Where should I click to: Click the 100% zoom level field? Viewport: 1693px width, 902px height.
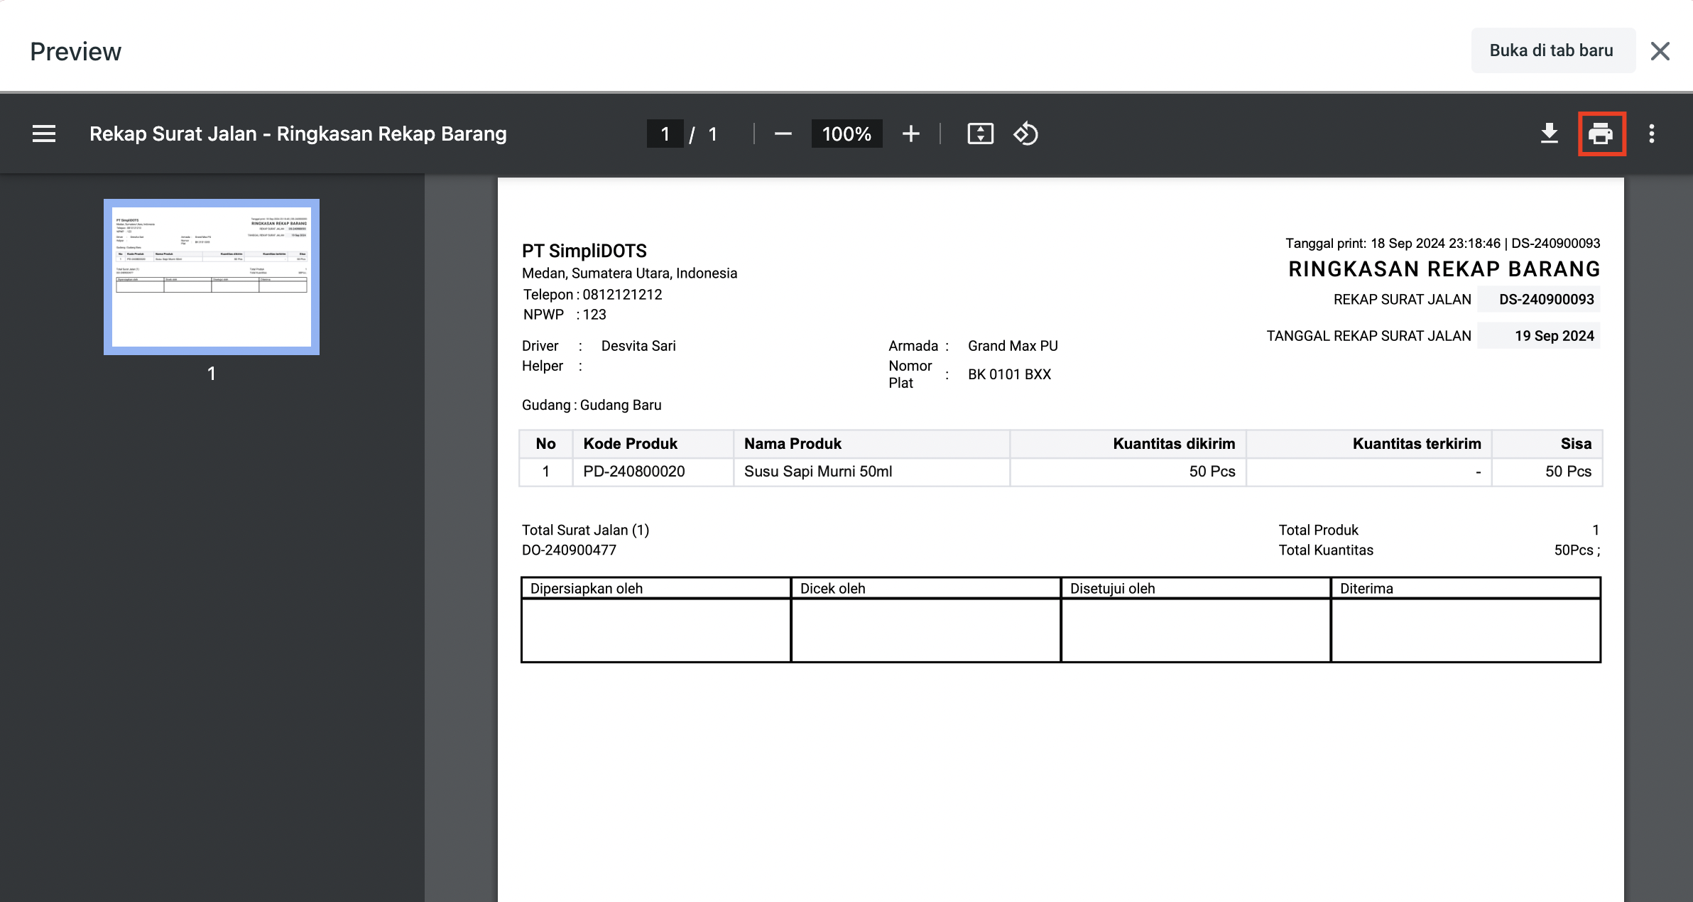[x=846, y=134]
